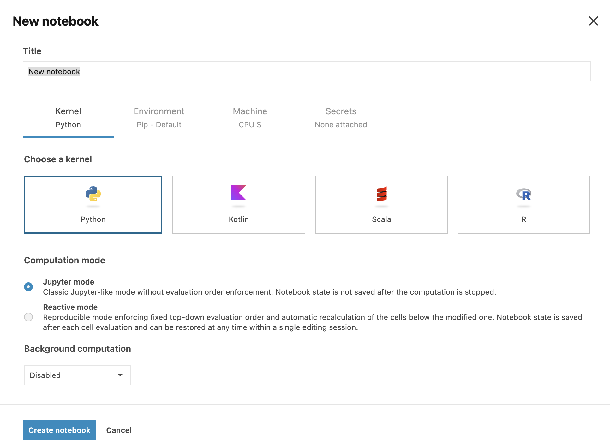Choose the Kotlin kernel card label
The image size is (610, 444).
(x=239, y=219)
